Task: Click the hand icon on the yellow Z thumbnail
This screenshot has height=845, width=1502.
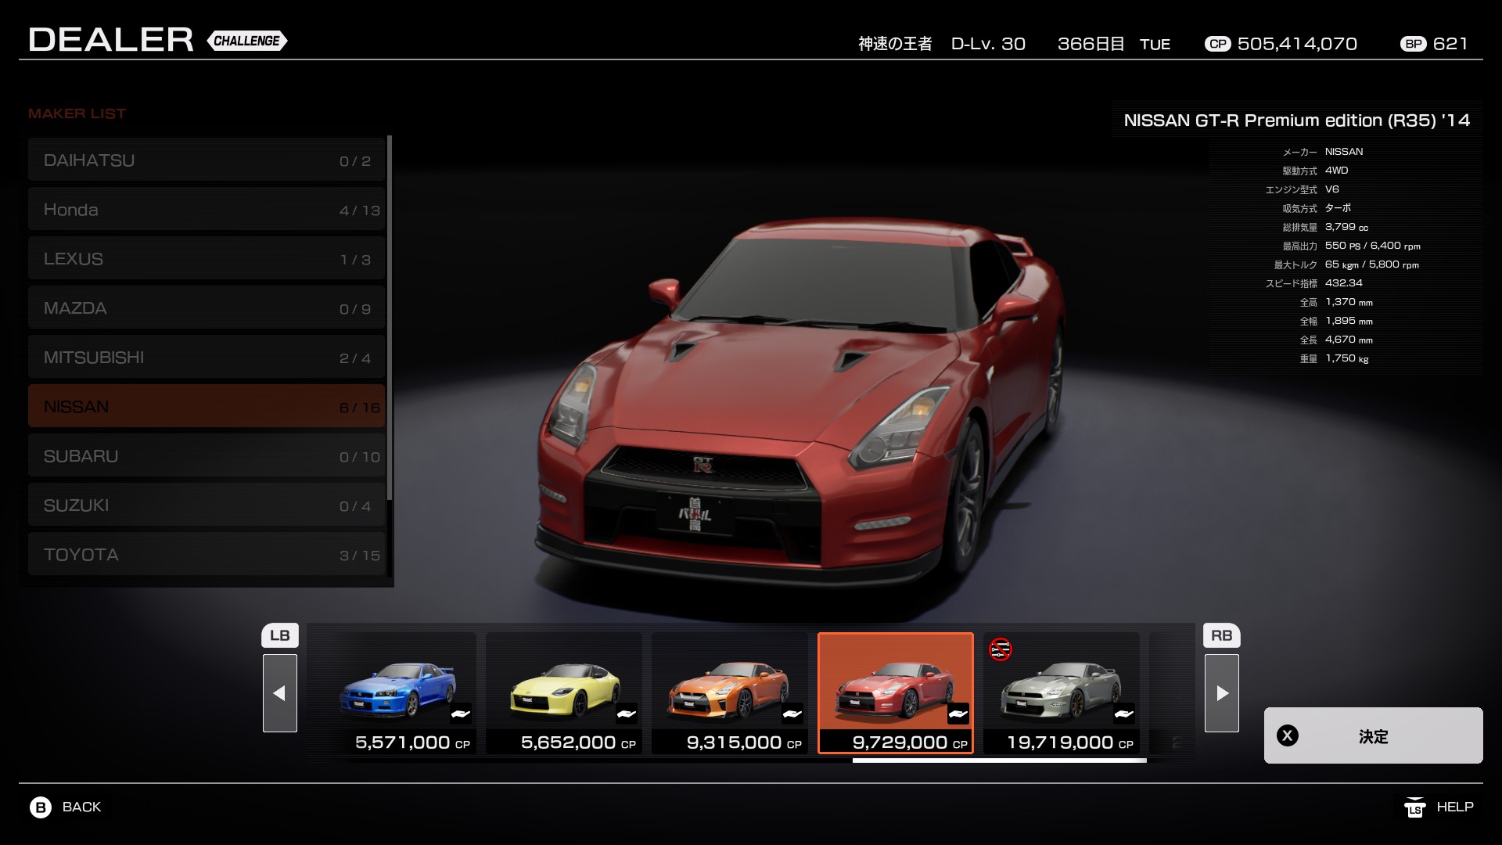Action: click(x=627, y=714)
